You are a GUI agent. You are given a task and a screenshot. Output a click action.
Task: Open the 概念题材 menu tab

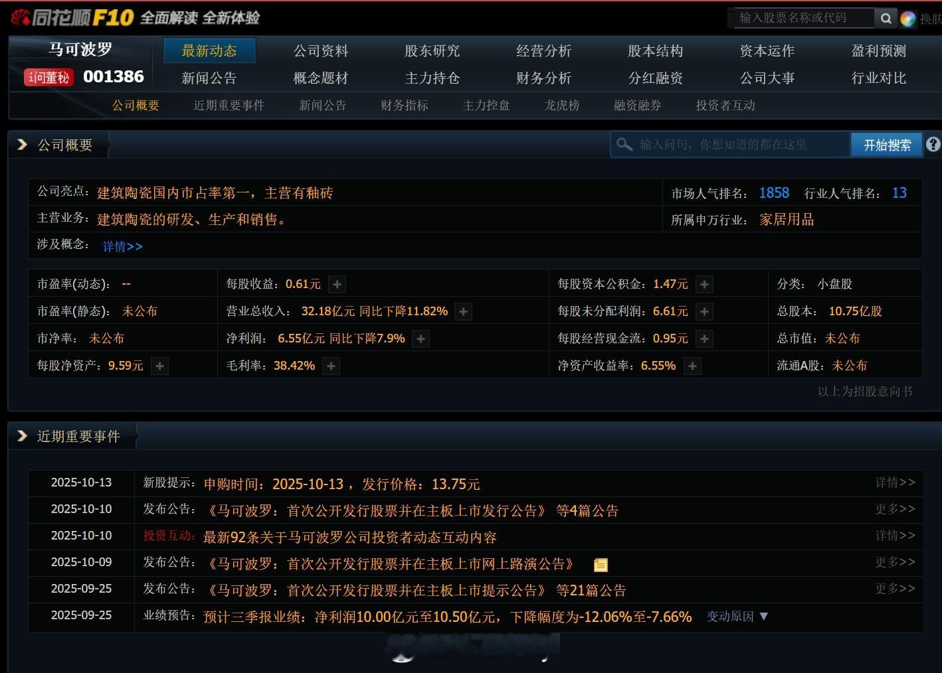[x=321, y=78]
